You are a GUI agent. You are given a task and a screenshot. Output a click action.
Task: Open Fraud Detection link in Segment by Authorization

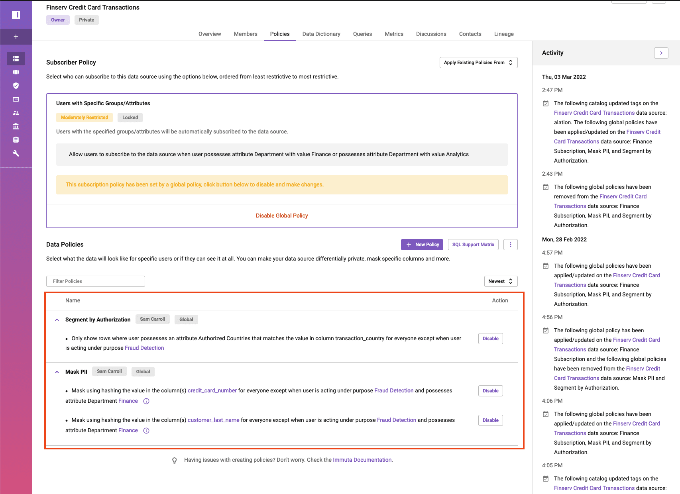click(x=144, y=348)
